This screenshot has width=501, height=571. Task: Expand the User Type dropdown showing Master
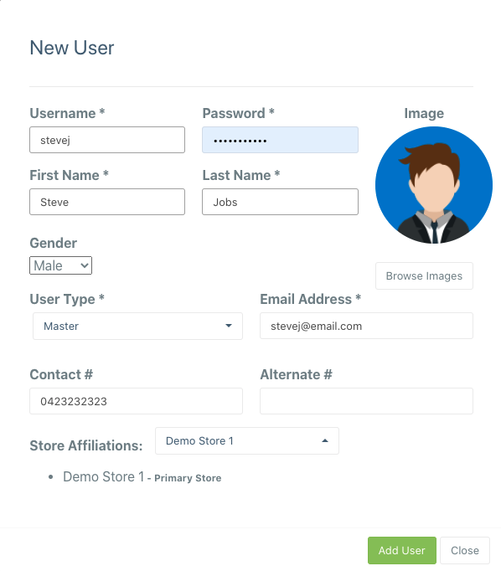137,326
